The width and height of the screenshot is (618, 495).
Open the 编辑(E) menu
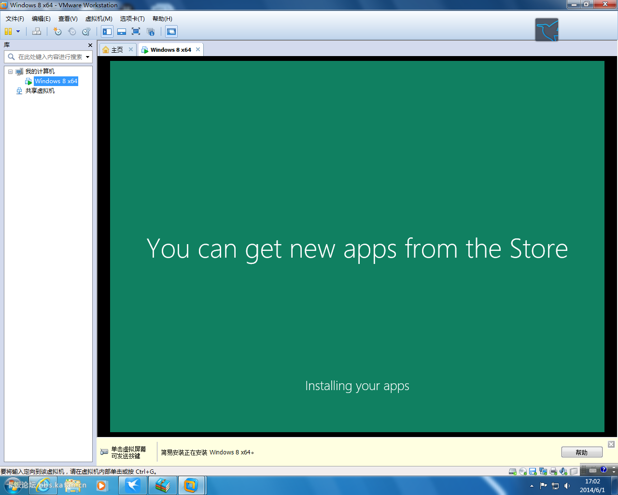pyautogui.click(x=41, y=18)
